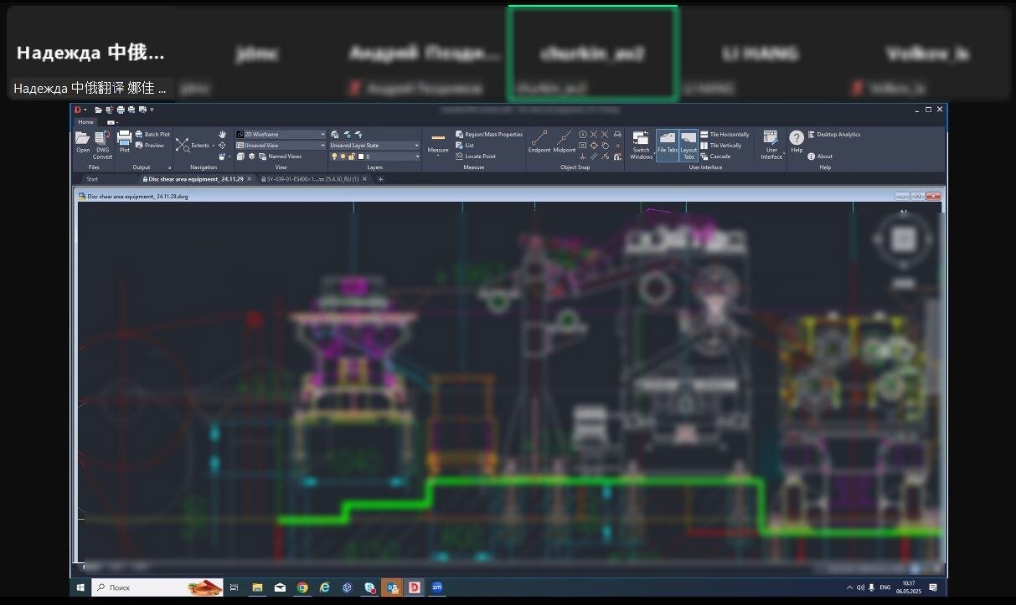Open the taskbar notification center icon
Image resolution: width=1016 pixels, height=605 pixels.
933,587
